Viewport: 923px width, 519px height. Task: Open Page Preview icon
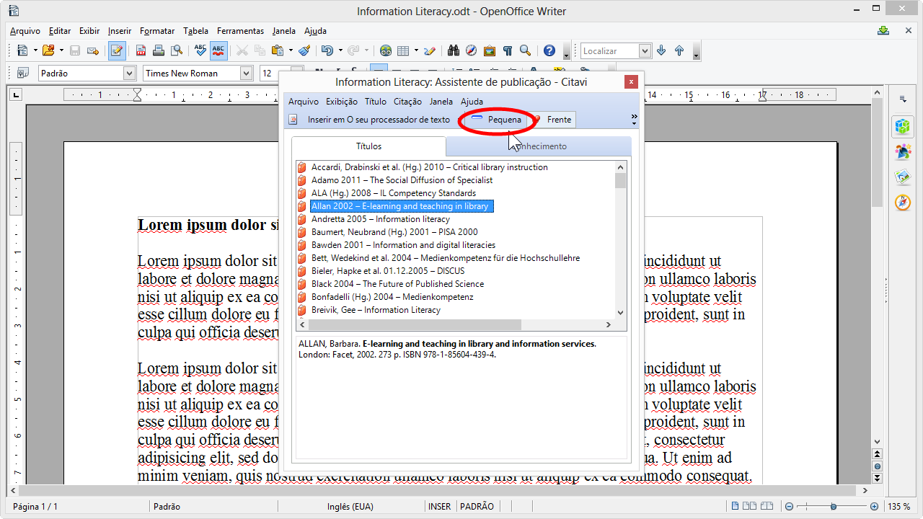176,50
